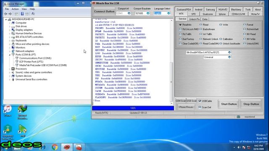Click Scan for hardware changes toolbar icon
This screenshot has height=151, width=269.
tap(33, 14)
